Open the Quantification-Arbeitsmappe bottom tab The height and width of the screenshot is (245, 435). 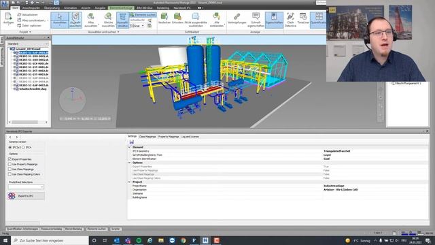point(22,229)
